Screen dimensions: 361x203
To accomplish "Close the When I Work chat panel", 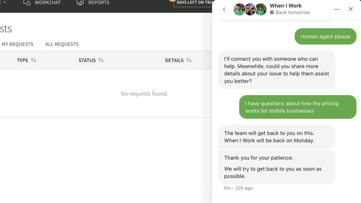I will [x=351, y=9].
